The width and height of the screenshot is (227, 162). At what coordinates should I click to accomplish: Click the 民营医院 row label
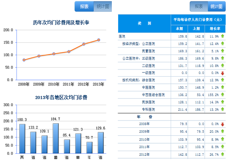pyautogui.click(x=149, y=51)
